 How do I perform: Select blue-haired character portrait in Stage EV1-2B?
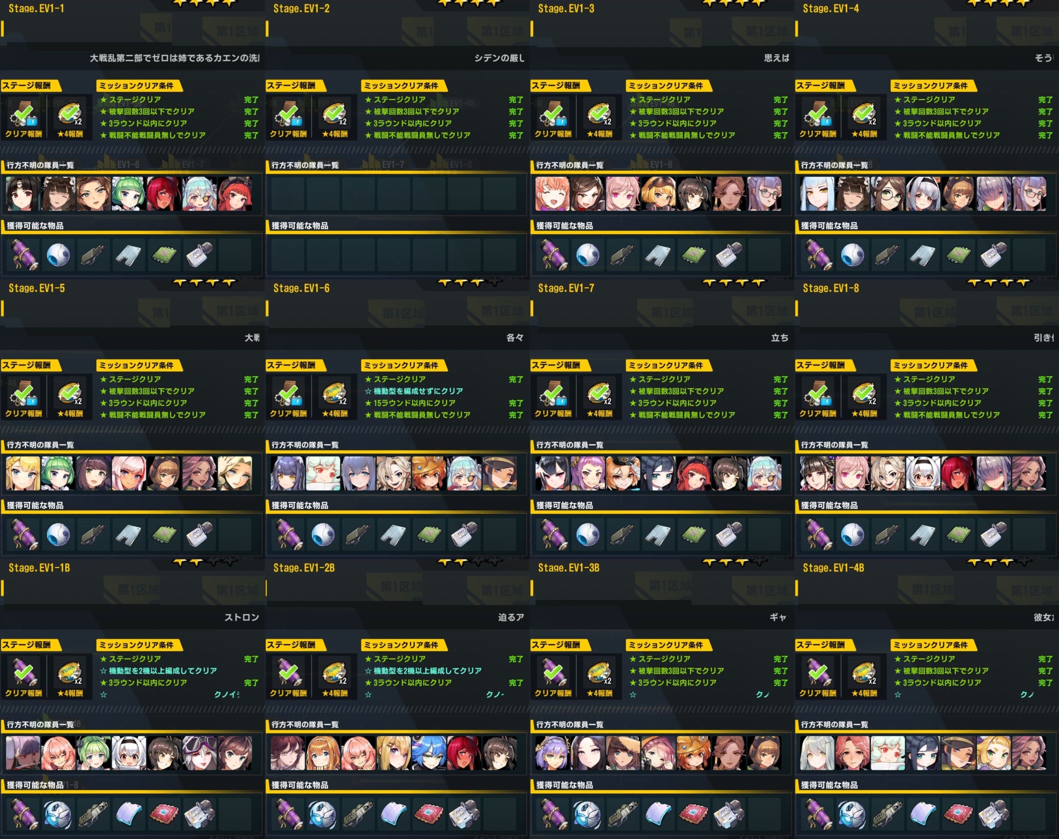(x=429, y=753)
